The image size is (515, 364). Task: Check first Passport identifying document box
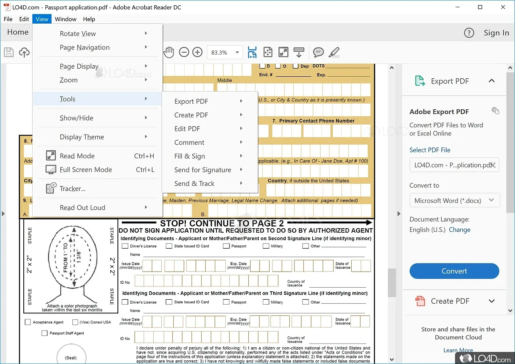tap(226, 246)
